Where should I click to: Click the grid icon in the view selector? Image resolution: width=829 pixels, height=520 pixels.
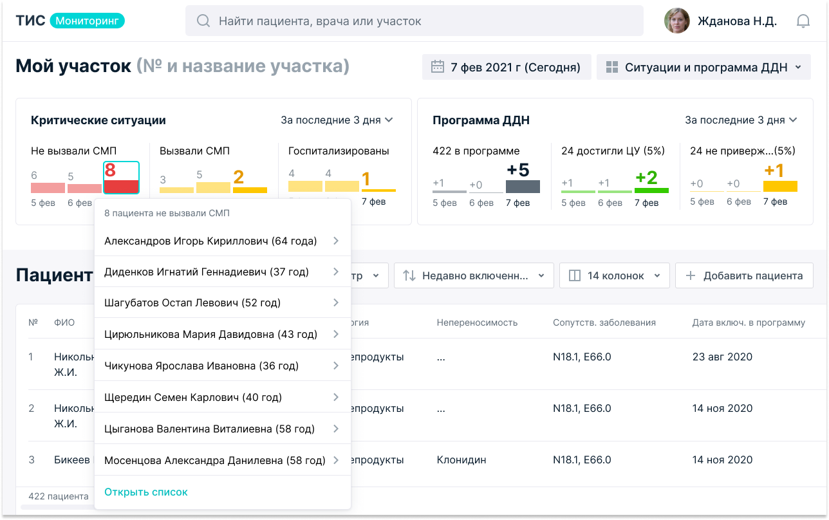[612, 67]
